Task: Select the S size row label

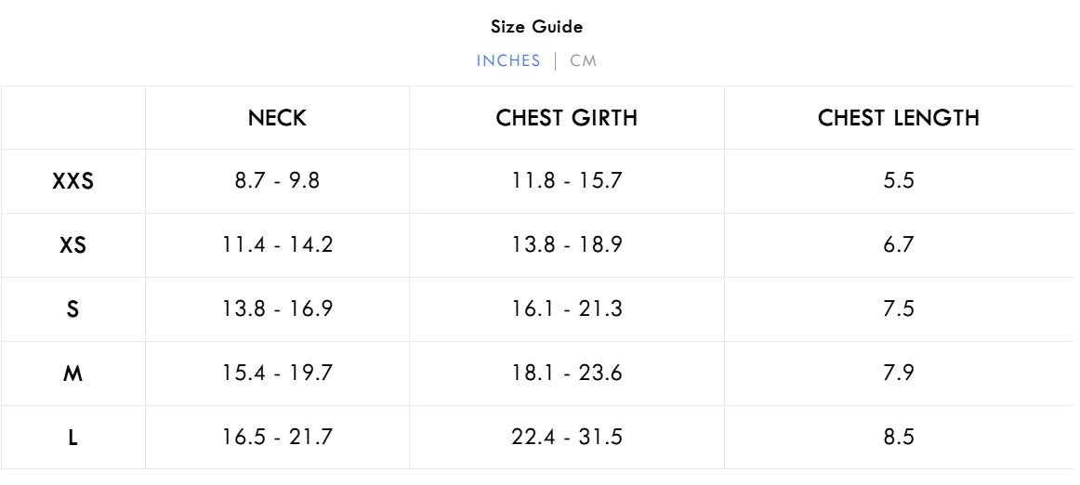Action: pos(73,309)
